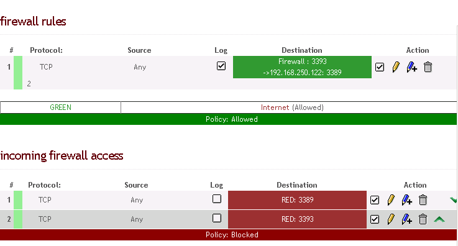458x246 pixels.
Task: Add a rule from the RED: 3393 entry
Action: coord(406,219)
